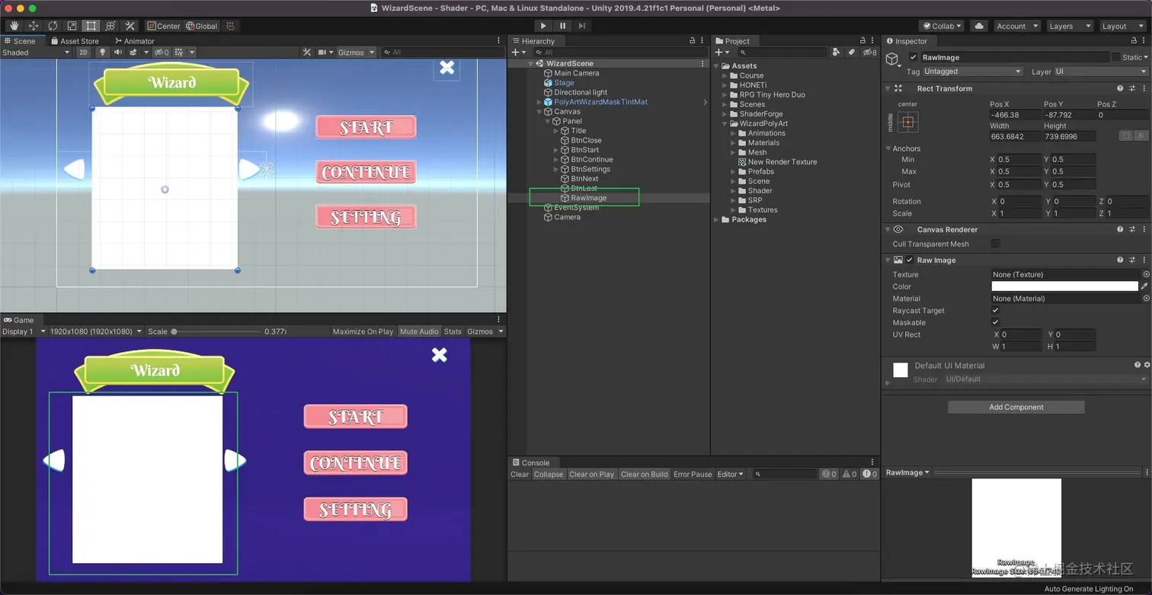Viewport: 1152px width, 595px height.
Task: Toggle hidden packages visibility in Project panel
Action: tap(869, 53)
